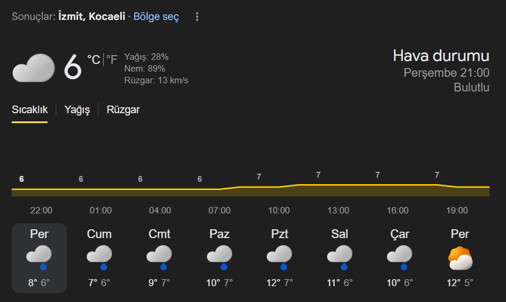Image resolution: width=506 pixels, height=302 pixels.
Task: Select the highlighted Per day card
Action: (39, 258)
